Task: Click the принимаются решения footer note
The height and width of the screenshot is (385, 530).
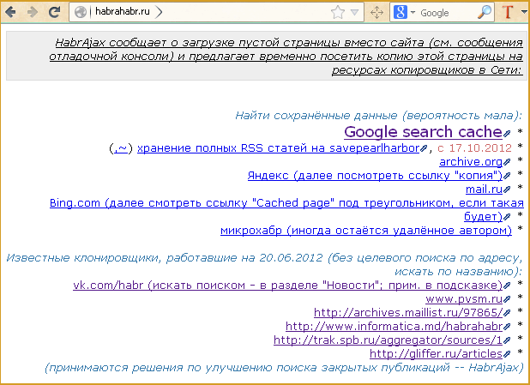Action: pos(284,368)
